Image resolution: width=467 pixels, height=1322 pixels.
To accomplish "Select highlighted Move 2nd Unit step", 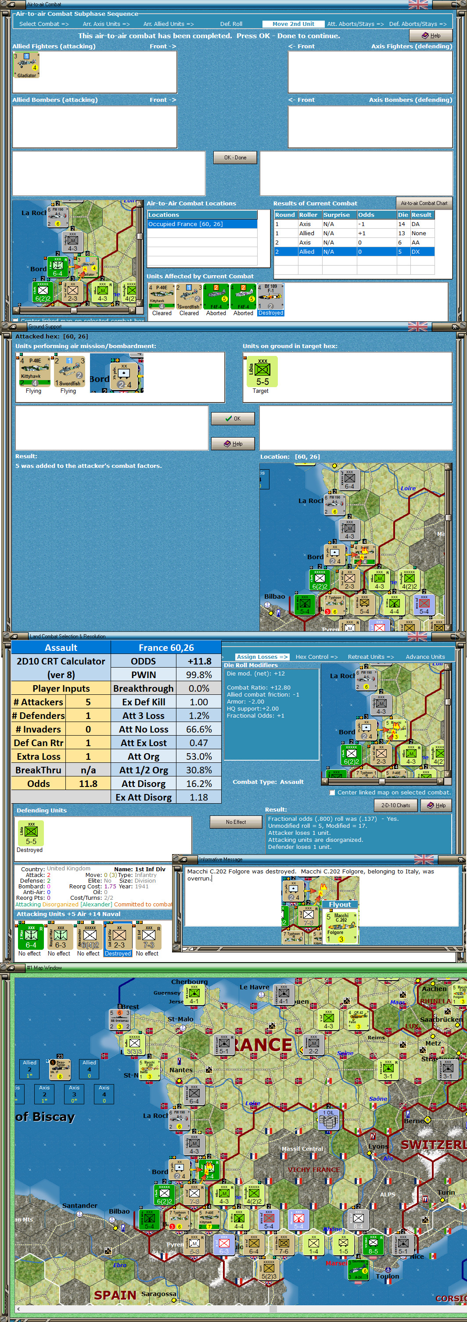I will (x=293, y=24).
